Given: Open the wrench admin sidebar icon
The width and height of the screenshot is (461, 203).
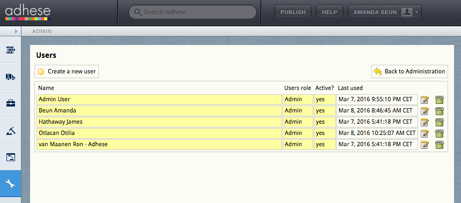Looking at the screenshot, I should tap(10, 184).
